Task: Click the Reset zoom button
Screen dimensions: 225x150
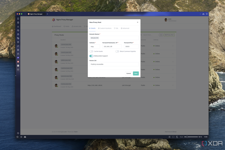Action: click(x=181, y=137)
